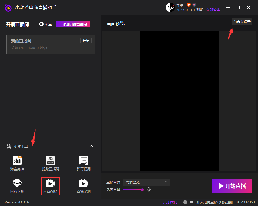Click the 立即续费 renewal link
This screenshot has height=206, width=258.
click(213, 10)
